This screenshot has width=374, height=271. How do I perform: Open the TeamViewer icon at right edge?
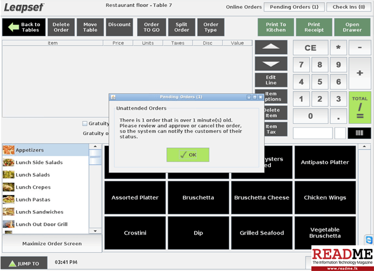(x=368, y=240)
